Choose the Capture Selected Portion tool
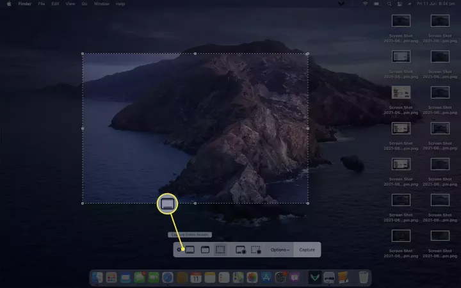The width and height of the screenshot is (461, 288). [220, 250]
